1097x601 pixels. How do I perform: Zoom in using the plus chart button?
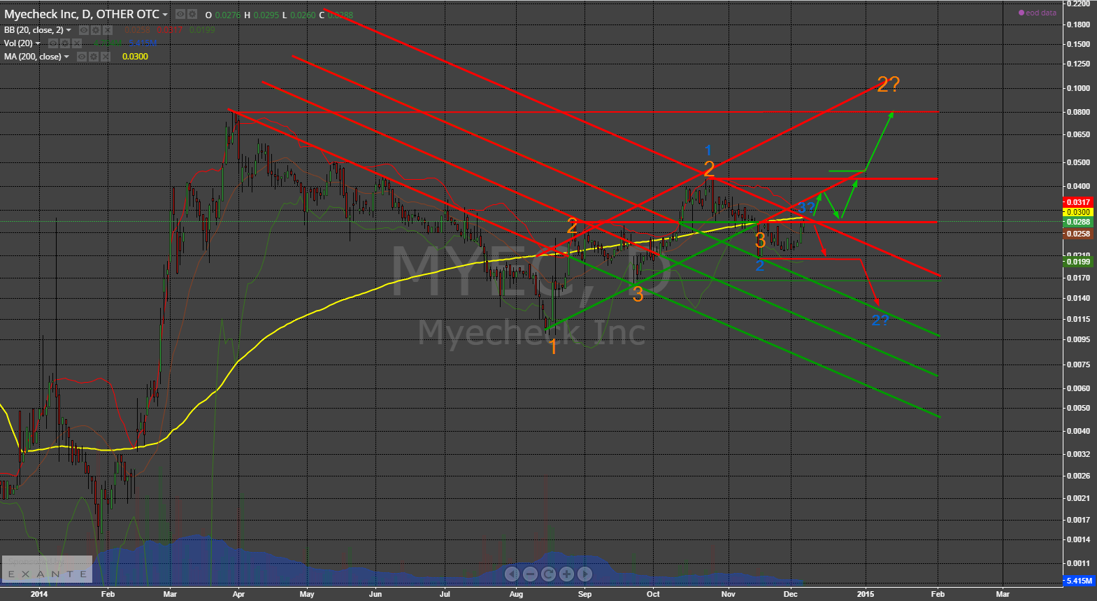pos(566,574)
